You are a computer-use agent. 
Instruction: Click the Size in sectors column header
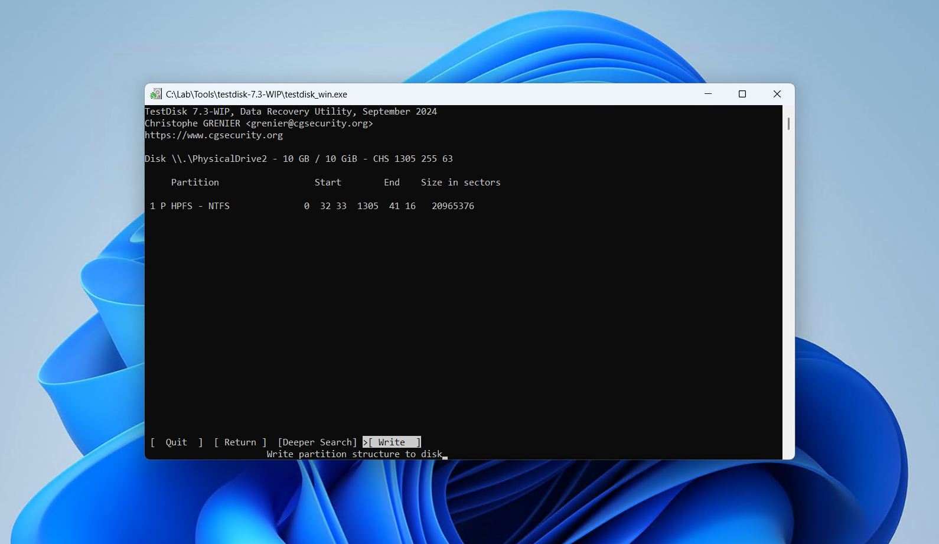461,183
